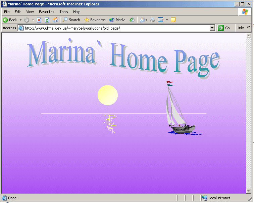Click the scrollbar up arrow
Image resolution: width=254 pixels, height=203 pixels.
249,36
